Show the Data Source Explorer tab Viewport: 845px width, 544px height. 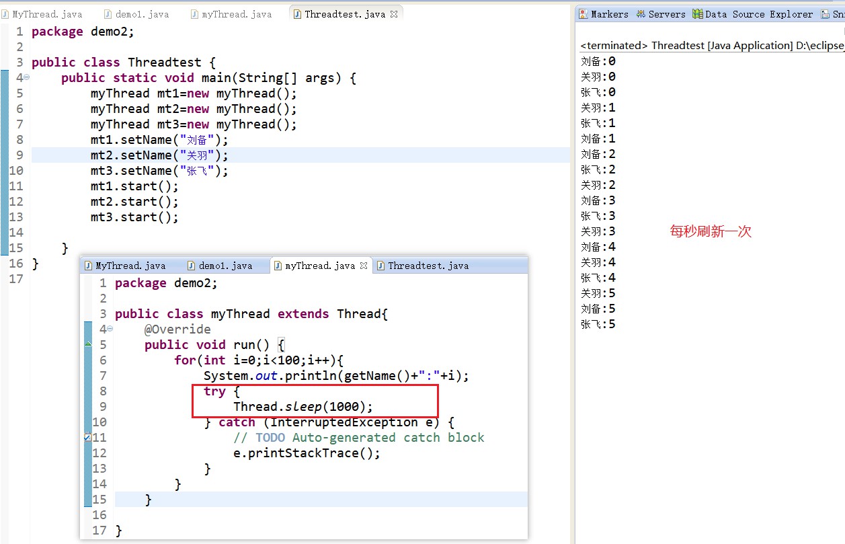point(752,14)
